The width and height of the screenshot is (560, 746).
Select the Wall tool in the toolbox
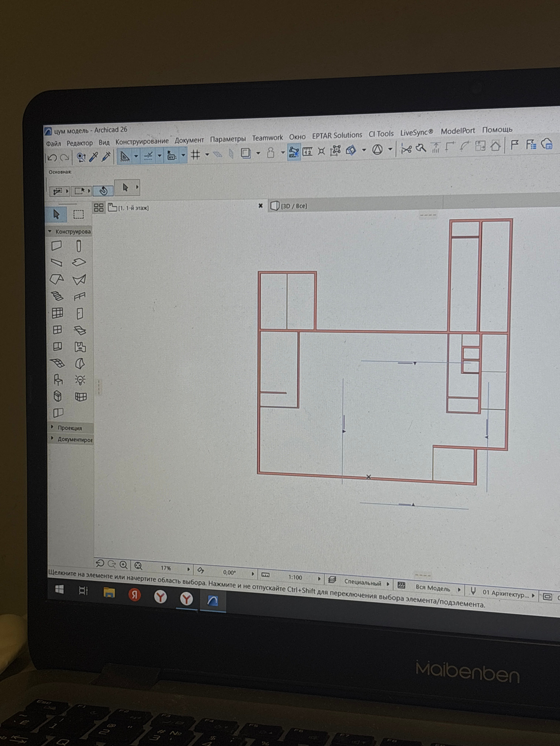coord(56,245)
